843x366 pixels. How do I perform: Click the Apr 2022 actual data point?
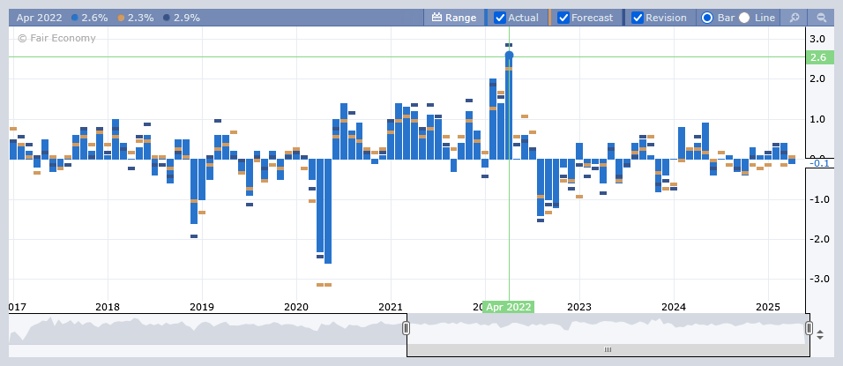[509, 56]
